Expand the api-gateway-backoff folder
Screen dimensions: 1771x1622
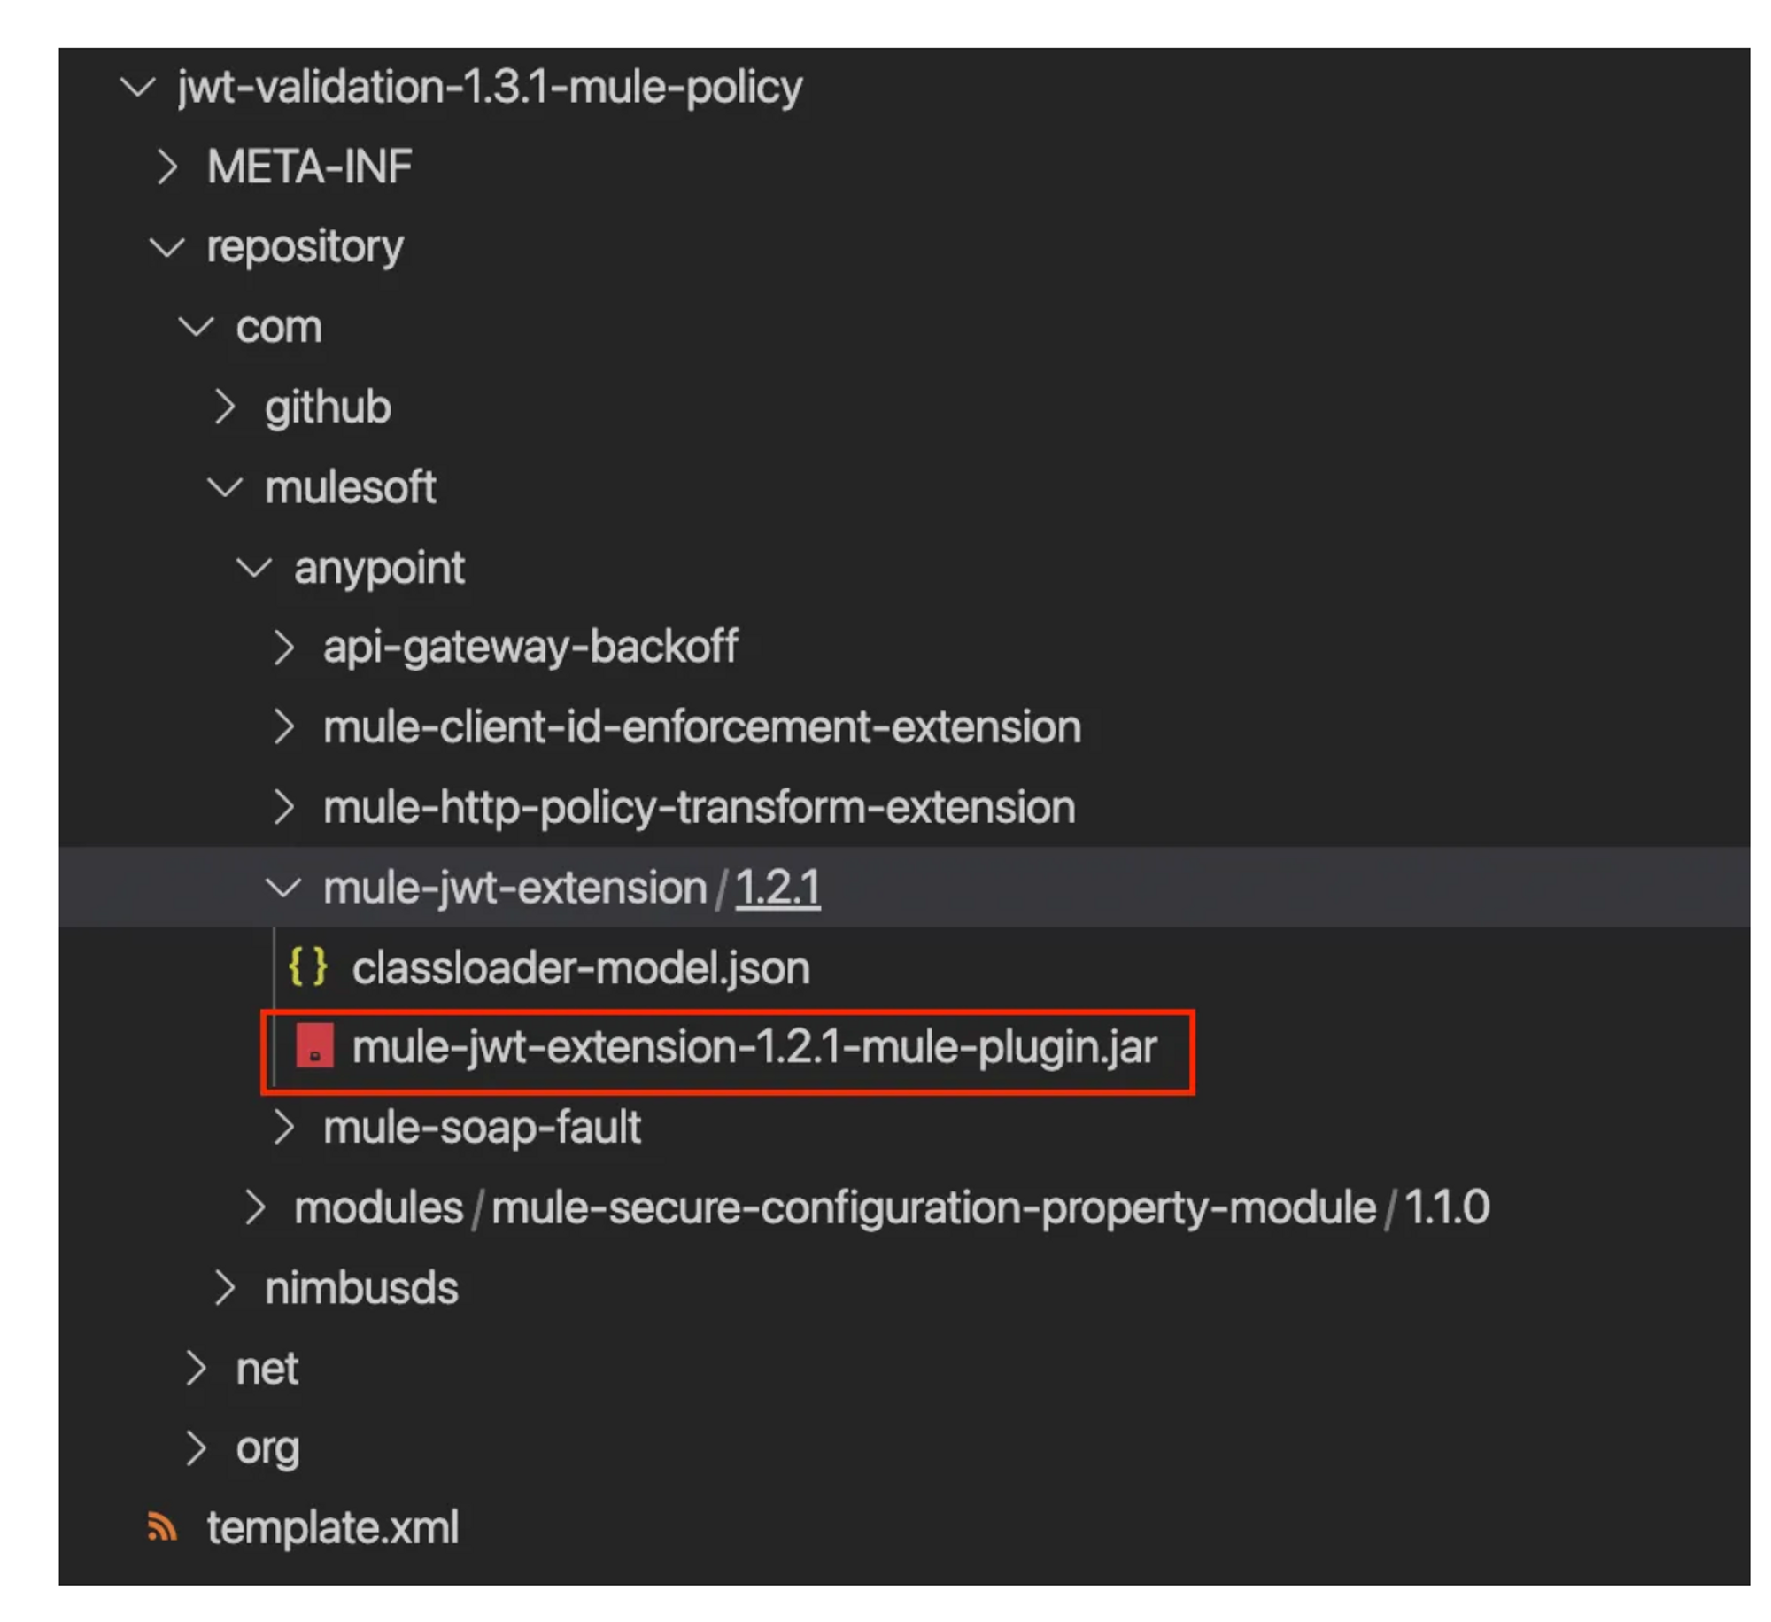(x=285, y=646)
